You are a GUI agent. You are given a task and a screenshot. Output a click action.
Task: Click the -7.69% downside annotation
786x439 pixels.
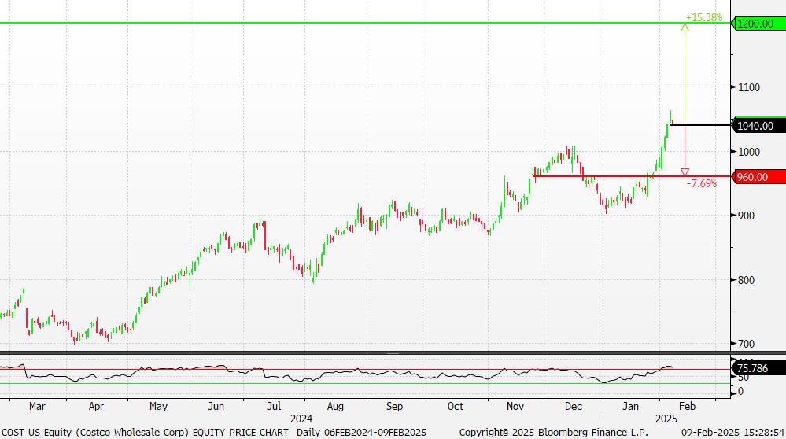[701, 183]
